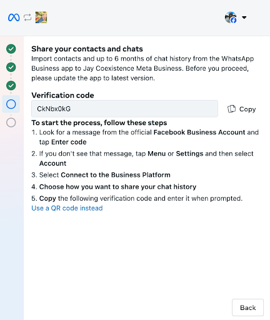Click 'To start the process, follow these steps'

coord(99,122)
